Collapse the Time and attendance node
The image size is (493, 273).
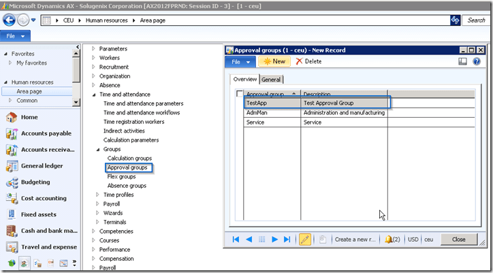[x=93, y=95]
